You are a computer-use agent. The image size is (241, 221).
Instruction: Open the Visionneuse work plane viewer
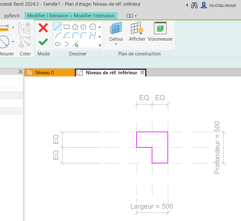click(160, 32)
